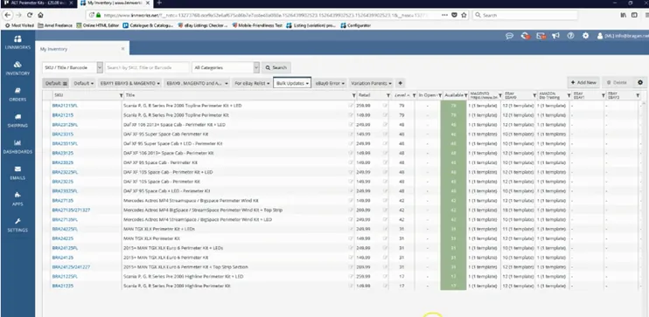Expand the Variation Parents view dropdown
Screen dimensions: 649x317
(x=371, y=83)
